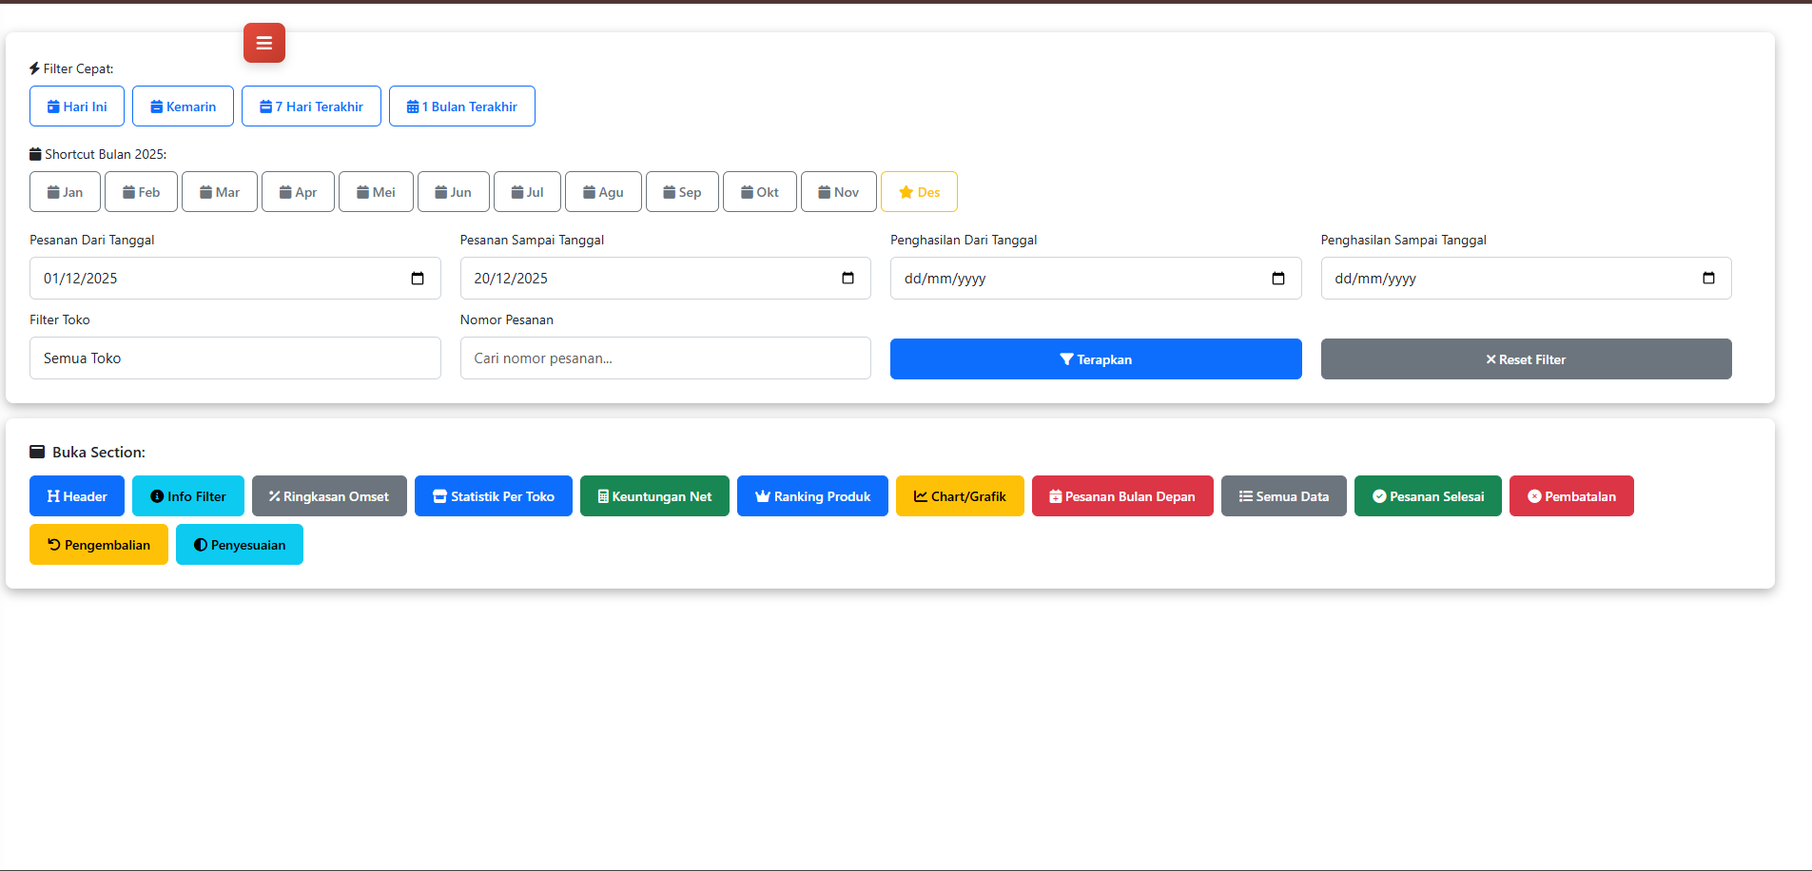Open the red hamburger menu button
Image resolution: width=1812 pixels, height=871 pixels.
pos(263,43)
